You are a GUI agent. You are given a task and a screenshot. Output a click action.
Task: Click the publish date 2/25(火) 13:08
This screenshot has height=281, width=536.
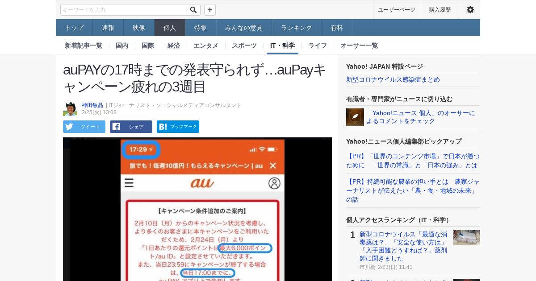99,112
